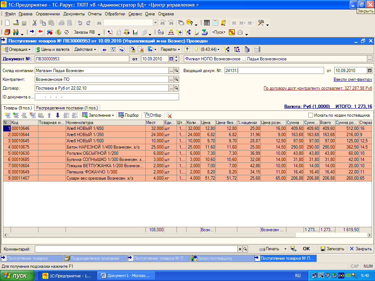
Task: Open the Отчеты menu
Action: 95,14
